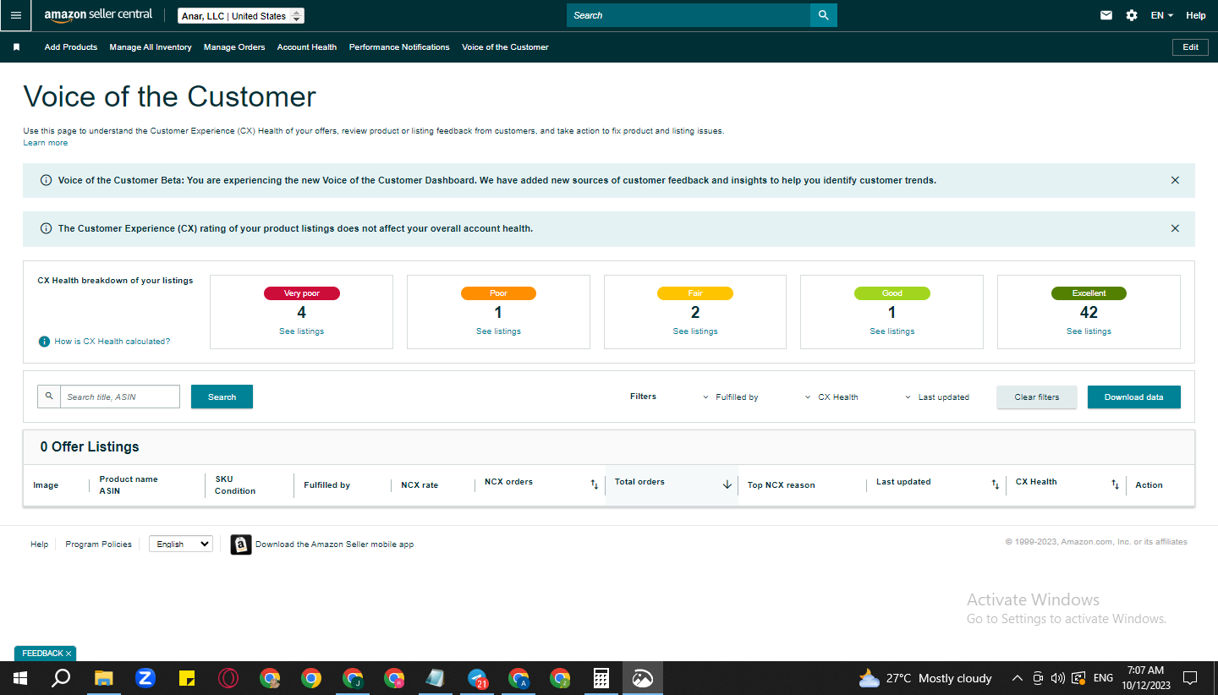1218x695 pixels.
Task: Click the magnifier button beside the top Search box
Action: click(823, 15)
